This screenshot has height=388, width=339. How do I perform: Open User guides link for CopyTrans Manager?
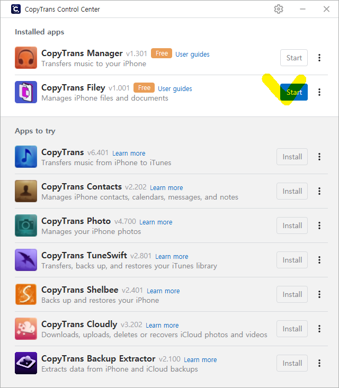(192, 54)
